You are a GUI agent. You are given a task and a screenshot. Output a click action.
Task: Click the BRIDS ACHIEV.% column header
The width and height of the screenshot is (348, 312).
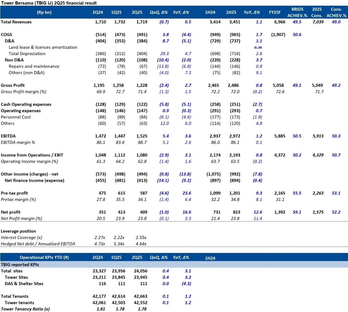[x=297, y=12]
